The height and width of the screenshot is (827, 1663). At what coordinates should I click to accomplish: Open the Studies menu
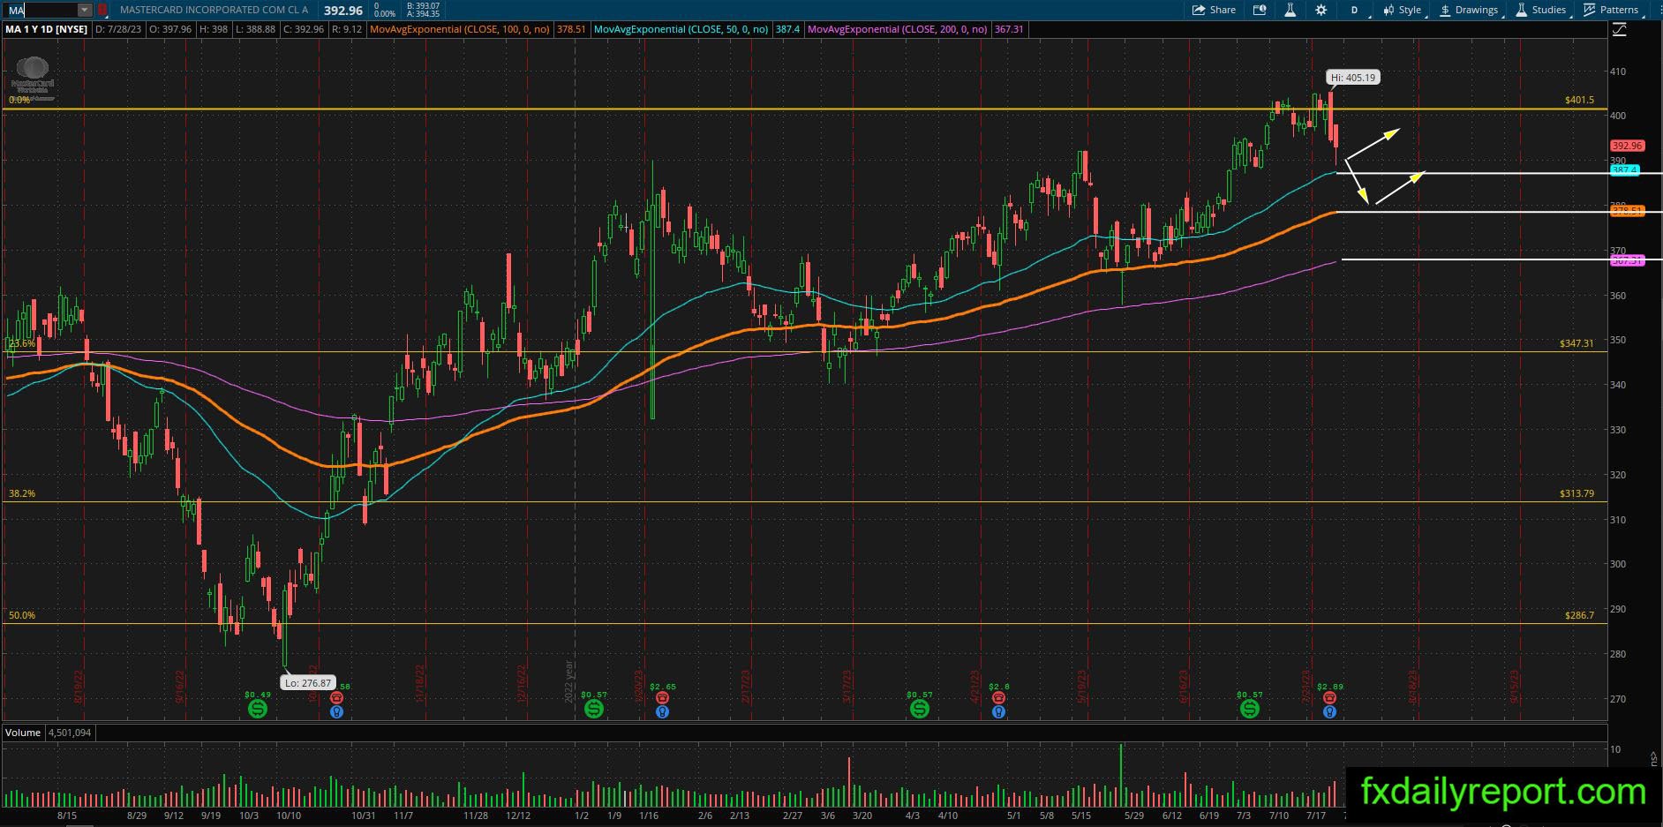(x=1542, y=10)
